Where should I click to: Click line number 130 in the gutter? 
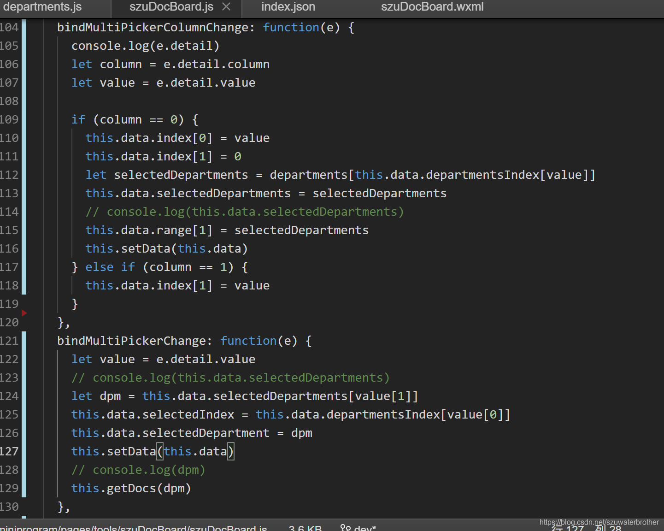coord(9,507)
